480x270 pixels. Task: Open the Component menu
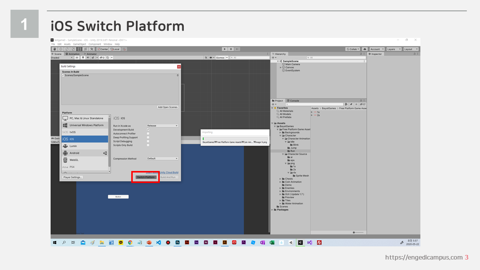[x=95, y=44]
